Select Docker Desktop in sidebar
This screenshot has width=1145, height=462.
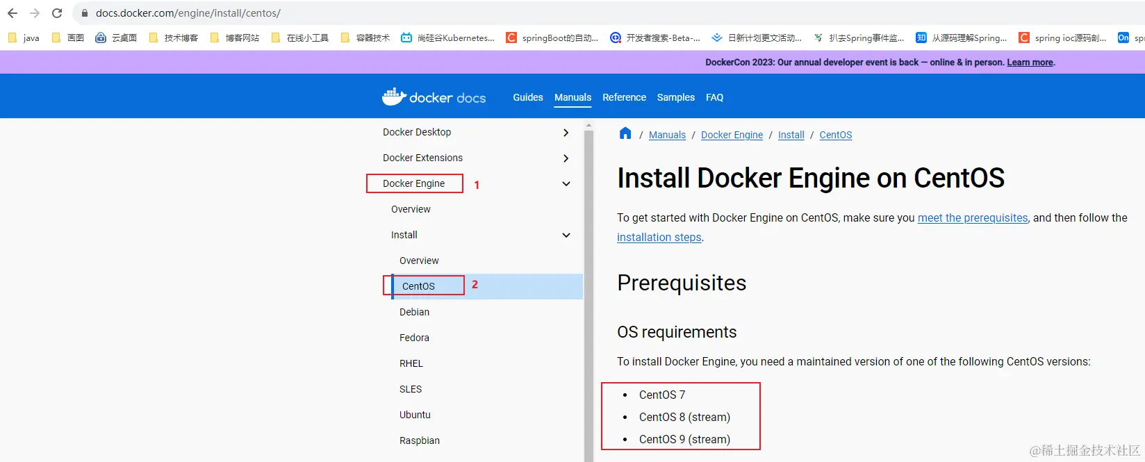click(x=417, y=132)
